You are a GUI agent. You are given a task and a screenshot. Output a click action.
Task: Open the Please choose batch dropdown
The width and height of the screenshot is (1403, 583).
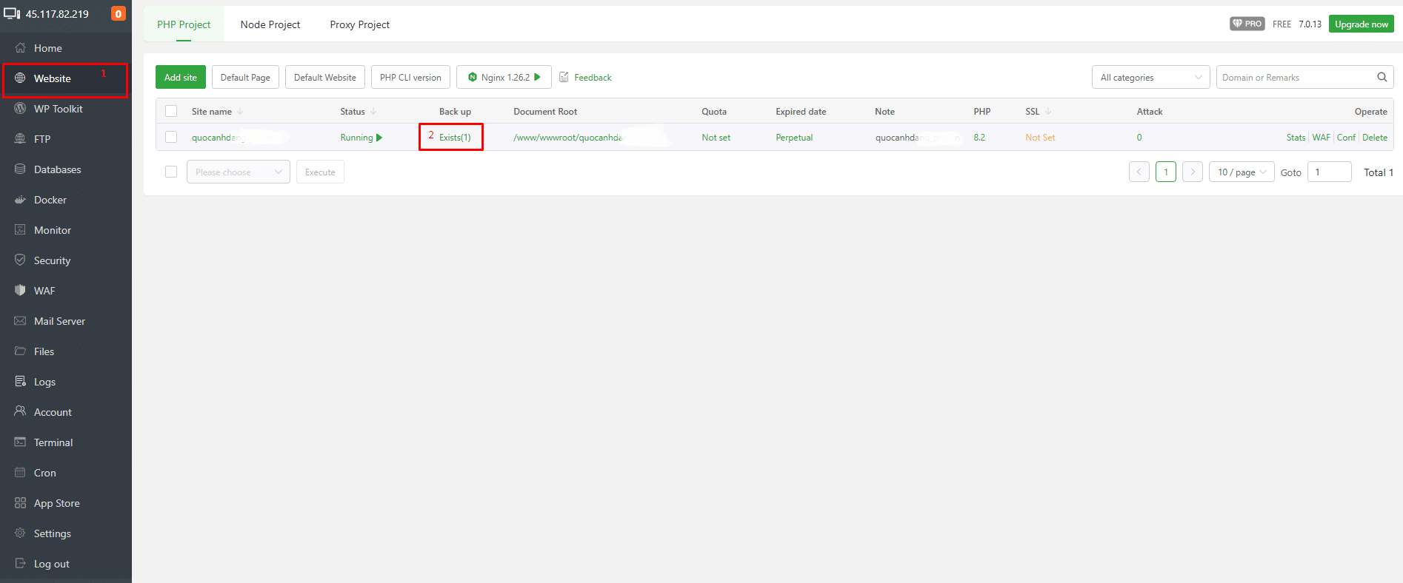pos(238,172)
